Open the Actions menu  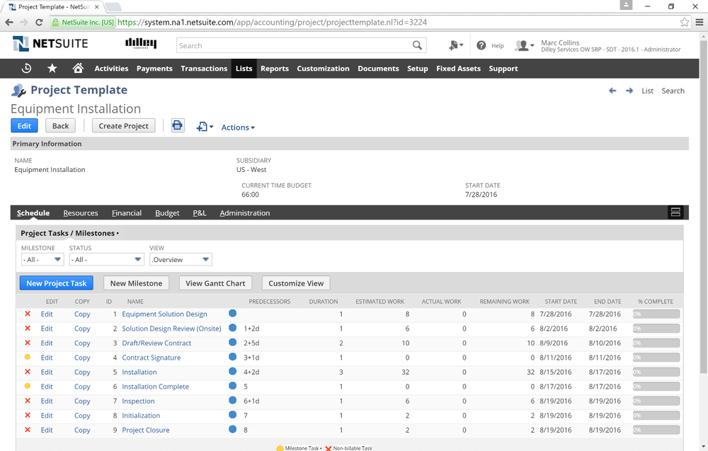[x=236, y=127]
